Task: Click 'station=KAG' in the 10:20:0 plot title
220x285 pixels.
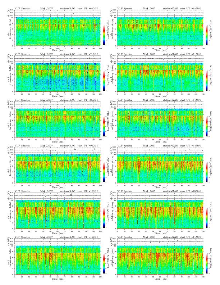Action: [68, 191]
